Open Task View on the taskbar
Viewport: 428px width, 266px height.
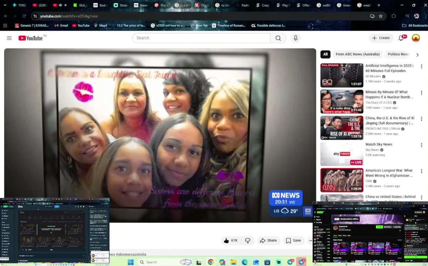(x=199, y=262)
